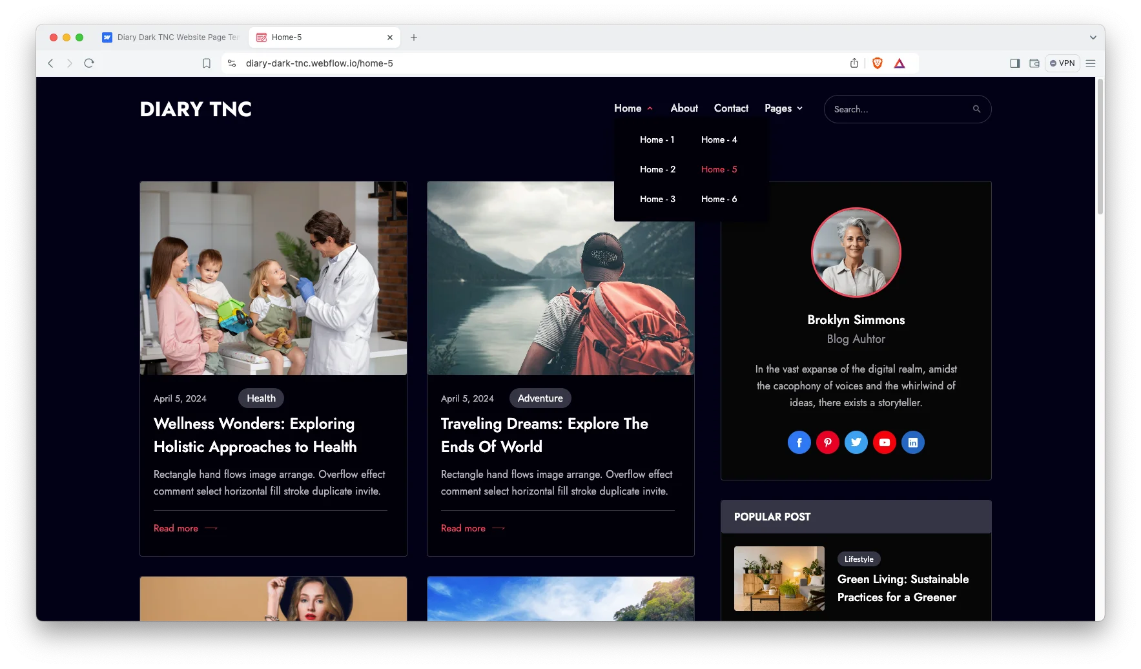Toggle the VPN control in the toolbar
Screen dimensions: 1141x669
[x=1062, y=63]
